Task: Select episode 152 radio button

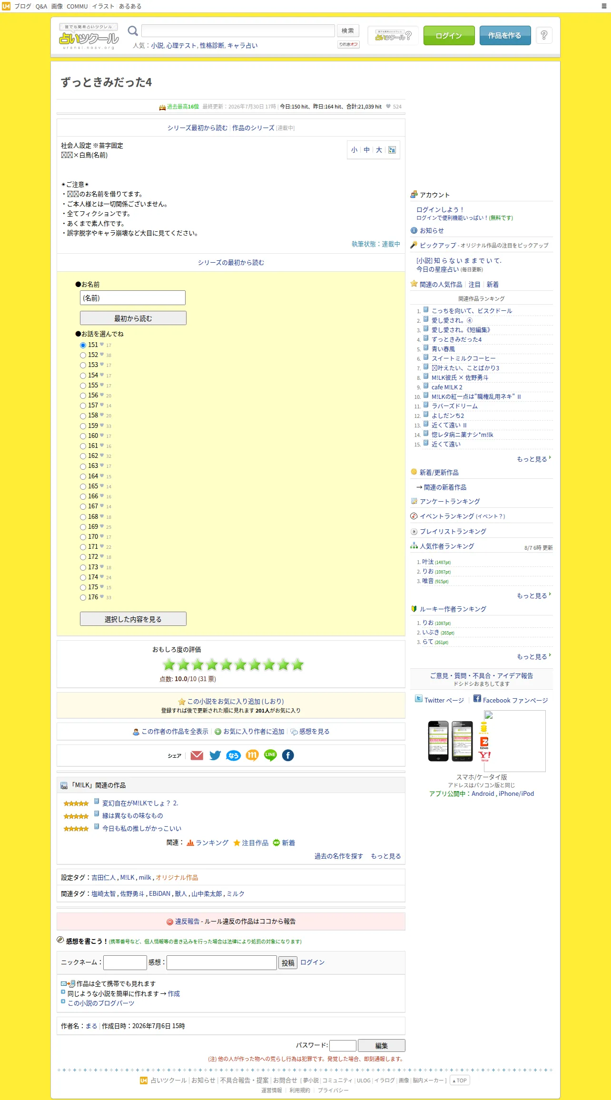Action: pos(83,355)
